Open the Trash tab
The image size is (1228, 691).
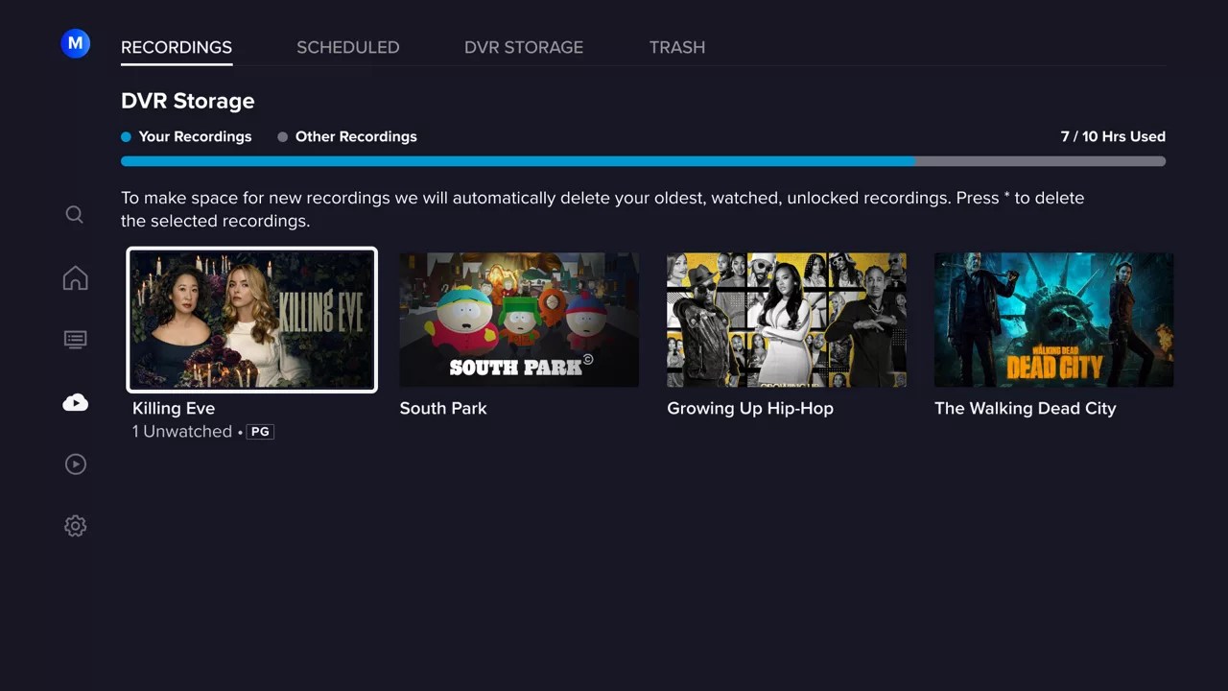coord(676,47)
